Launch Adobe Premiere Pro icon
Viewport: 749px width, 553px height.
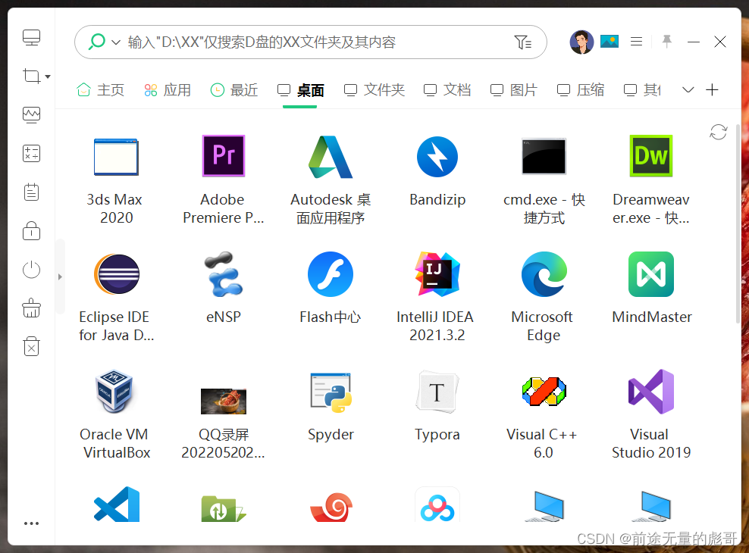coord(224,156)
